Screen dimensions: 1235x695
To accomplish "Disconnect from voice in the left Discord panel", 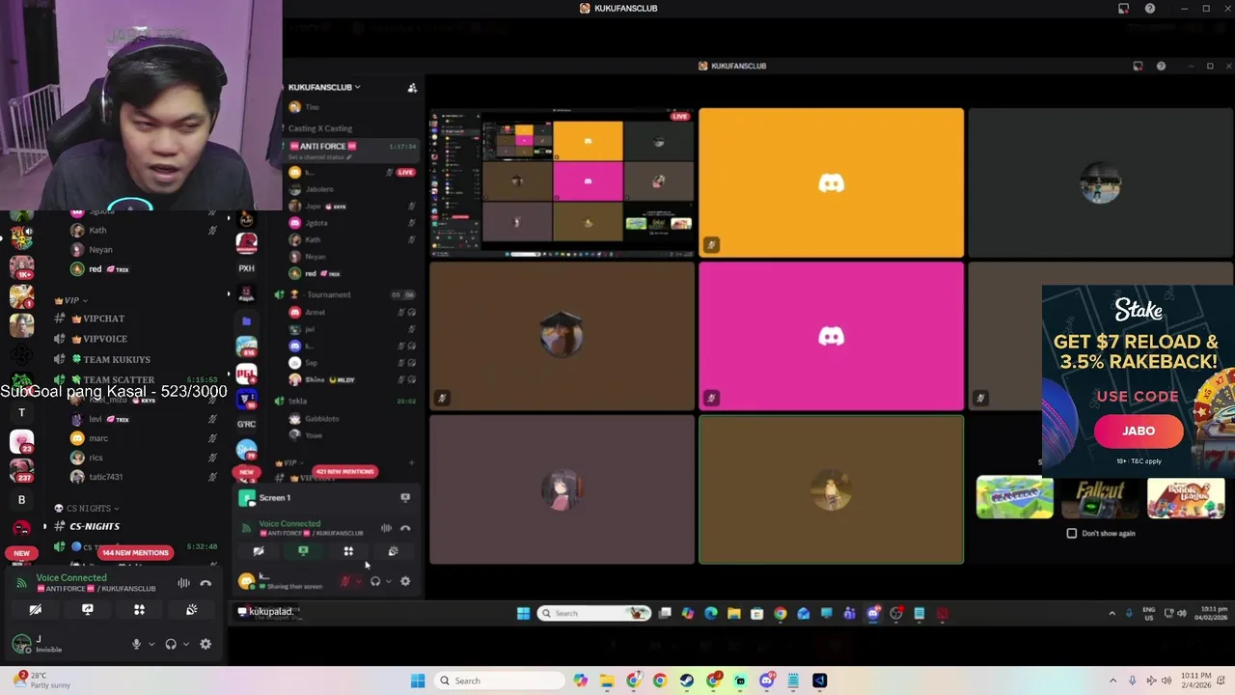I will [x=206, y=583].
